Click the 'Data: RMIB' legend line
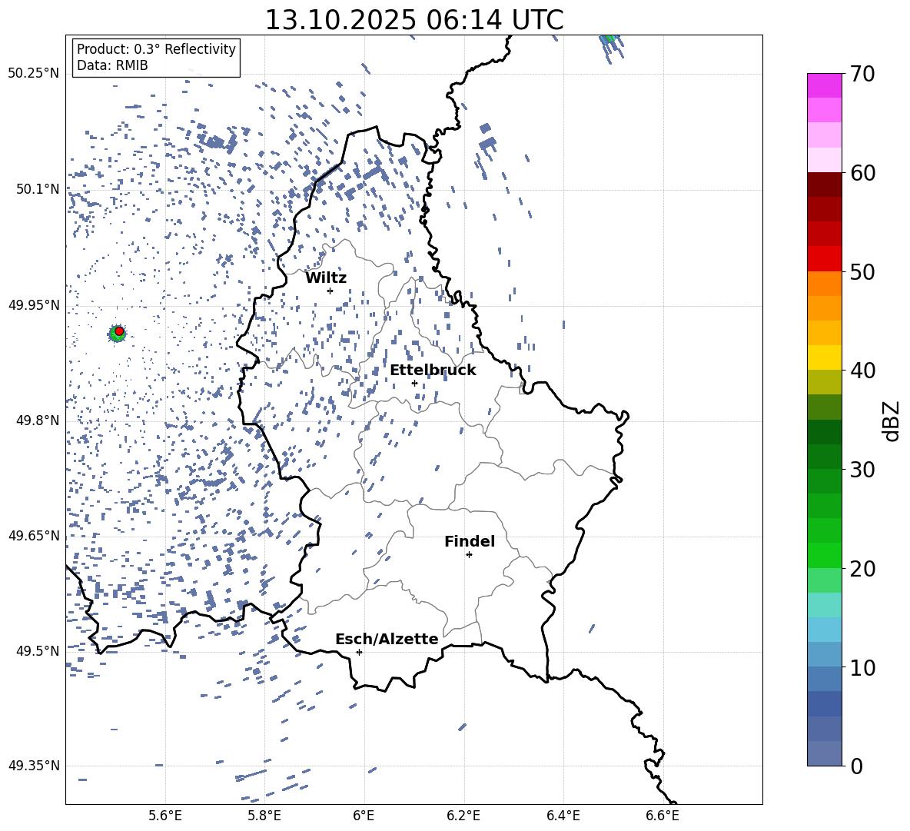The width and height of the screenshot is (910, 831). [x=112, y=65]
